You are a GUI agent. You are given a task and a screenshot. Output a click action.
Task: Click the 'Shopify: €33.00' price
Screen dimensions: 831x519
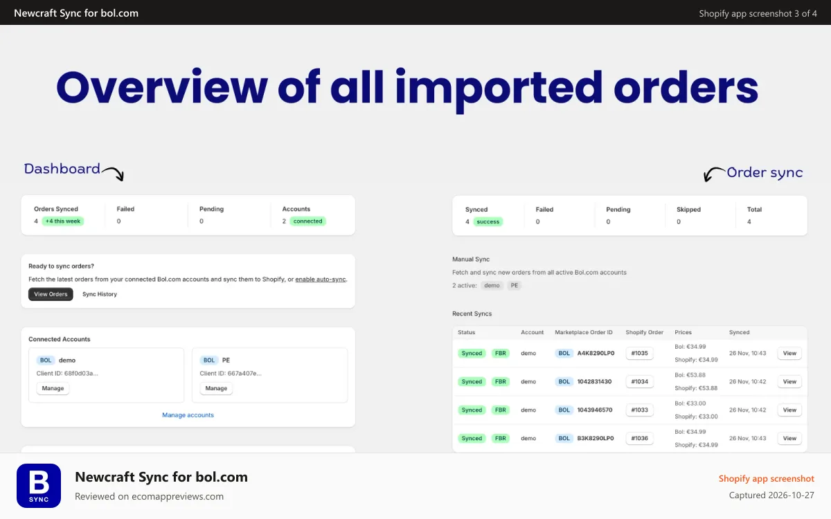(696, 417)
